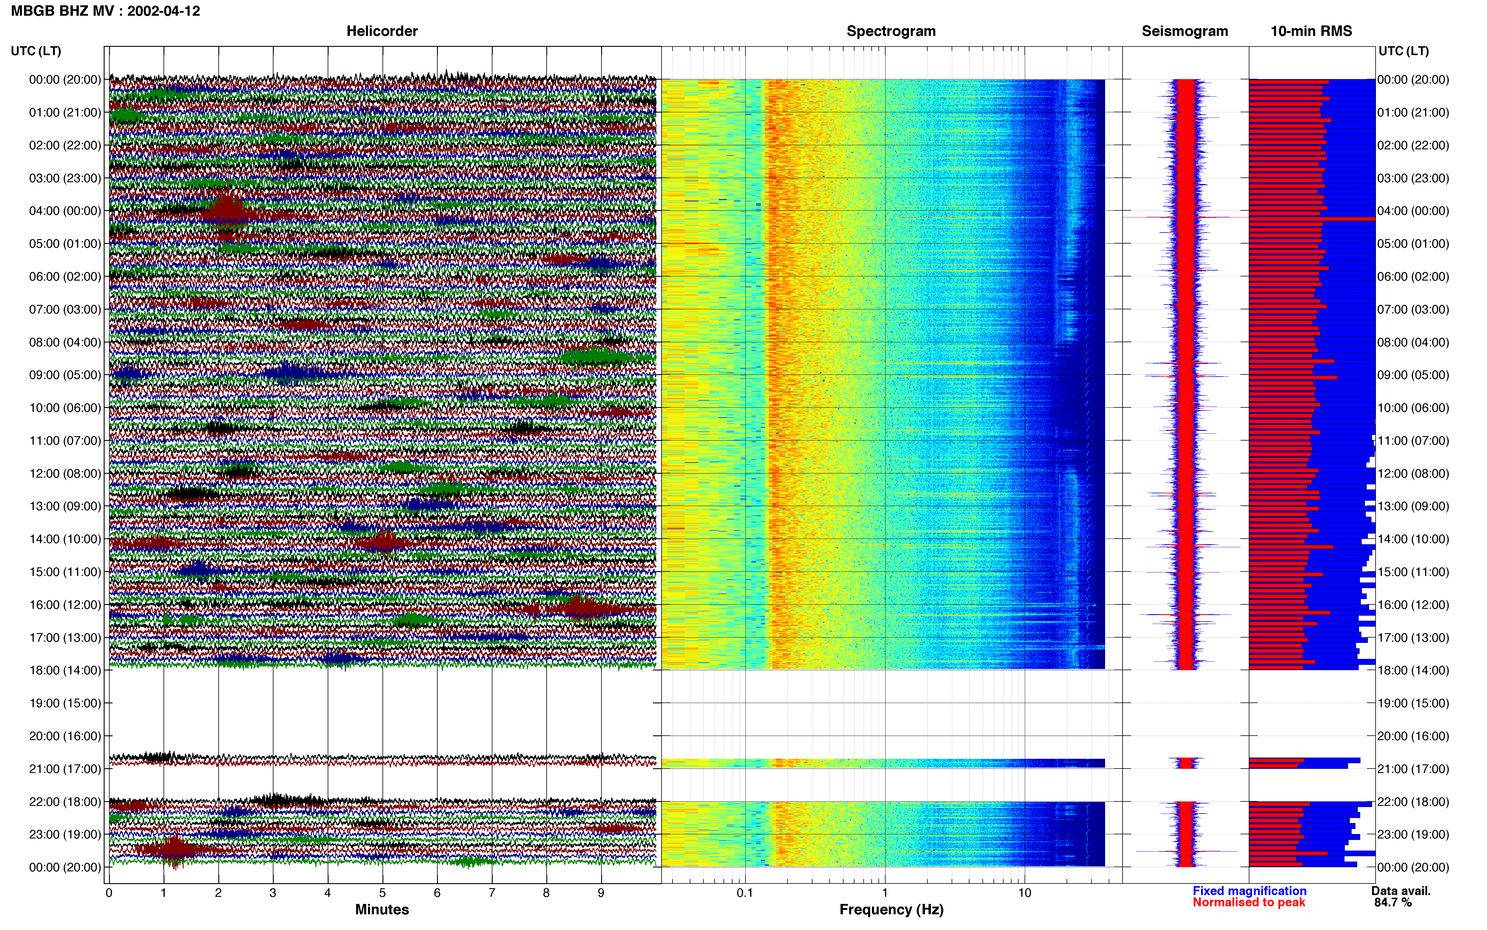This screenshot has width=1487, height=930.
Task: Select '18:00 (14:00)' on the Helicorder time axis
Action: coord(65,670)
